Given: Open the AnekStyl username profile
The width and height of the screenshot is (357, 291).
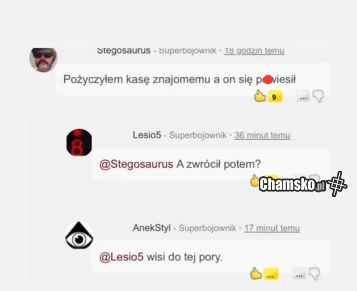Looking at the screenshot, I should 152,228.
